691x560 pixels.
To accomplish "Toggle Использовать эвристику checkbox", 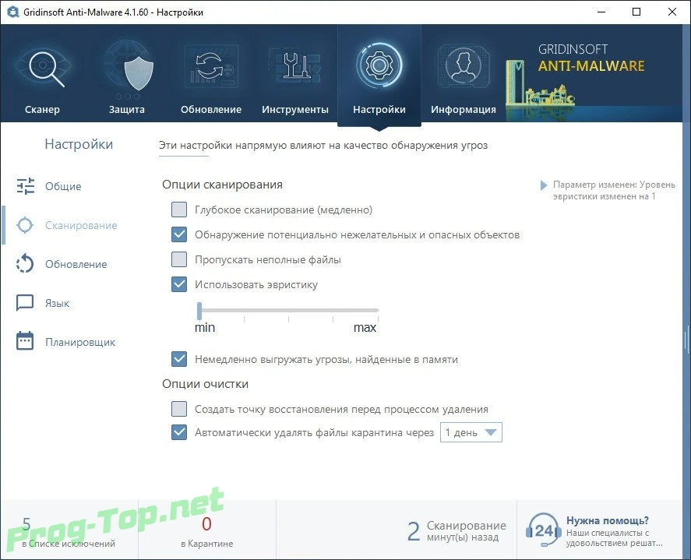I will click(x=179, y=284).
